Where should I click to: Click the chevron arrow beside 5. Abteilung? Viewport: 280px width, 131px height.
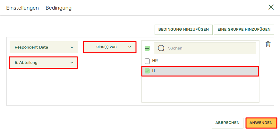click(72, 63)
